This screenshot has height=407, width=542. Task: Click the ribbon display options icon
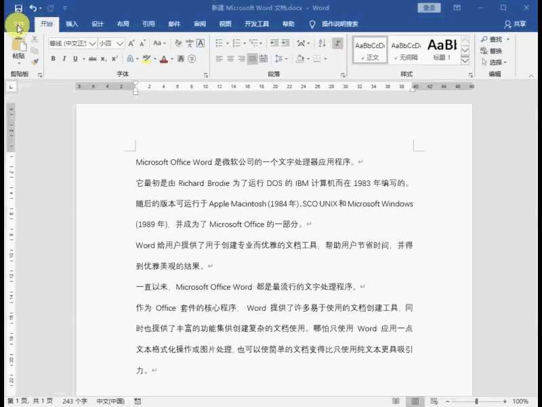point(457,7)
